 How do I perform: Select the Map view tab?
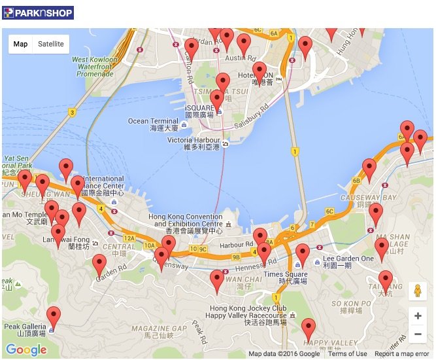[x=20, y=44]
